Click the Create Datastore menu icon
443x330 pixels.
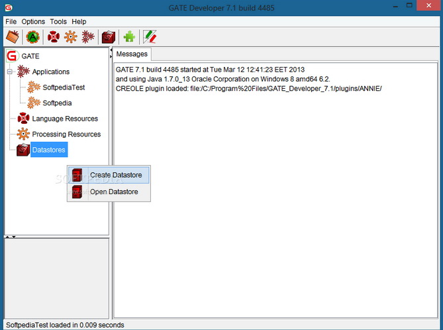(77, 175)
